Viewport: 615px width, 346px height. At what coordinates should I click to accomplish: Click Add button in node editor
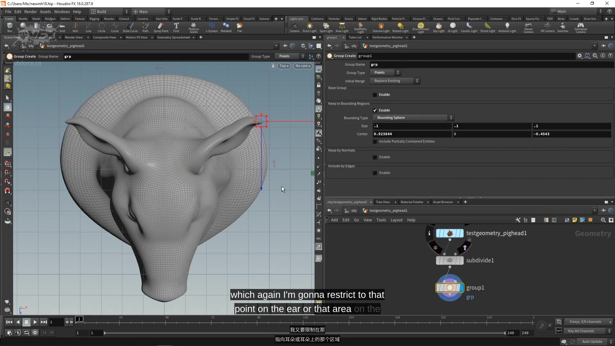pos(334,220)
